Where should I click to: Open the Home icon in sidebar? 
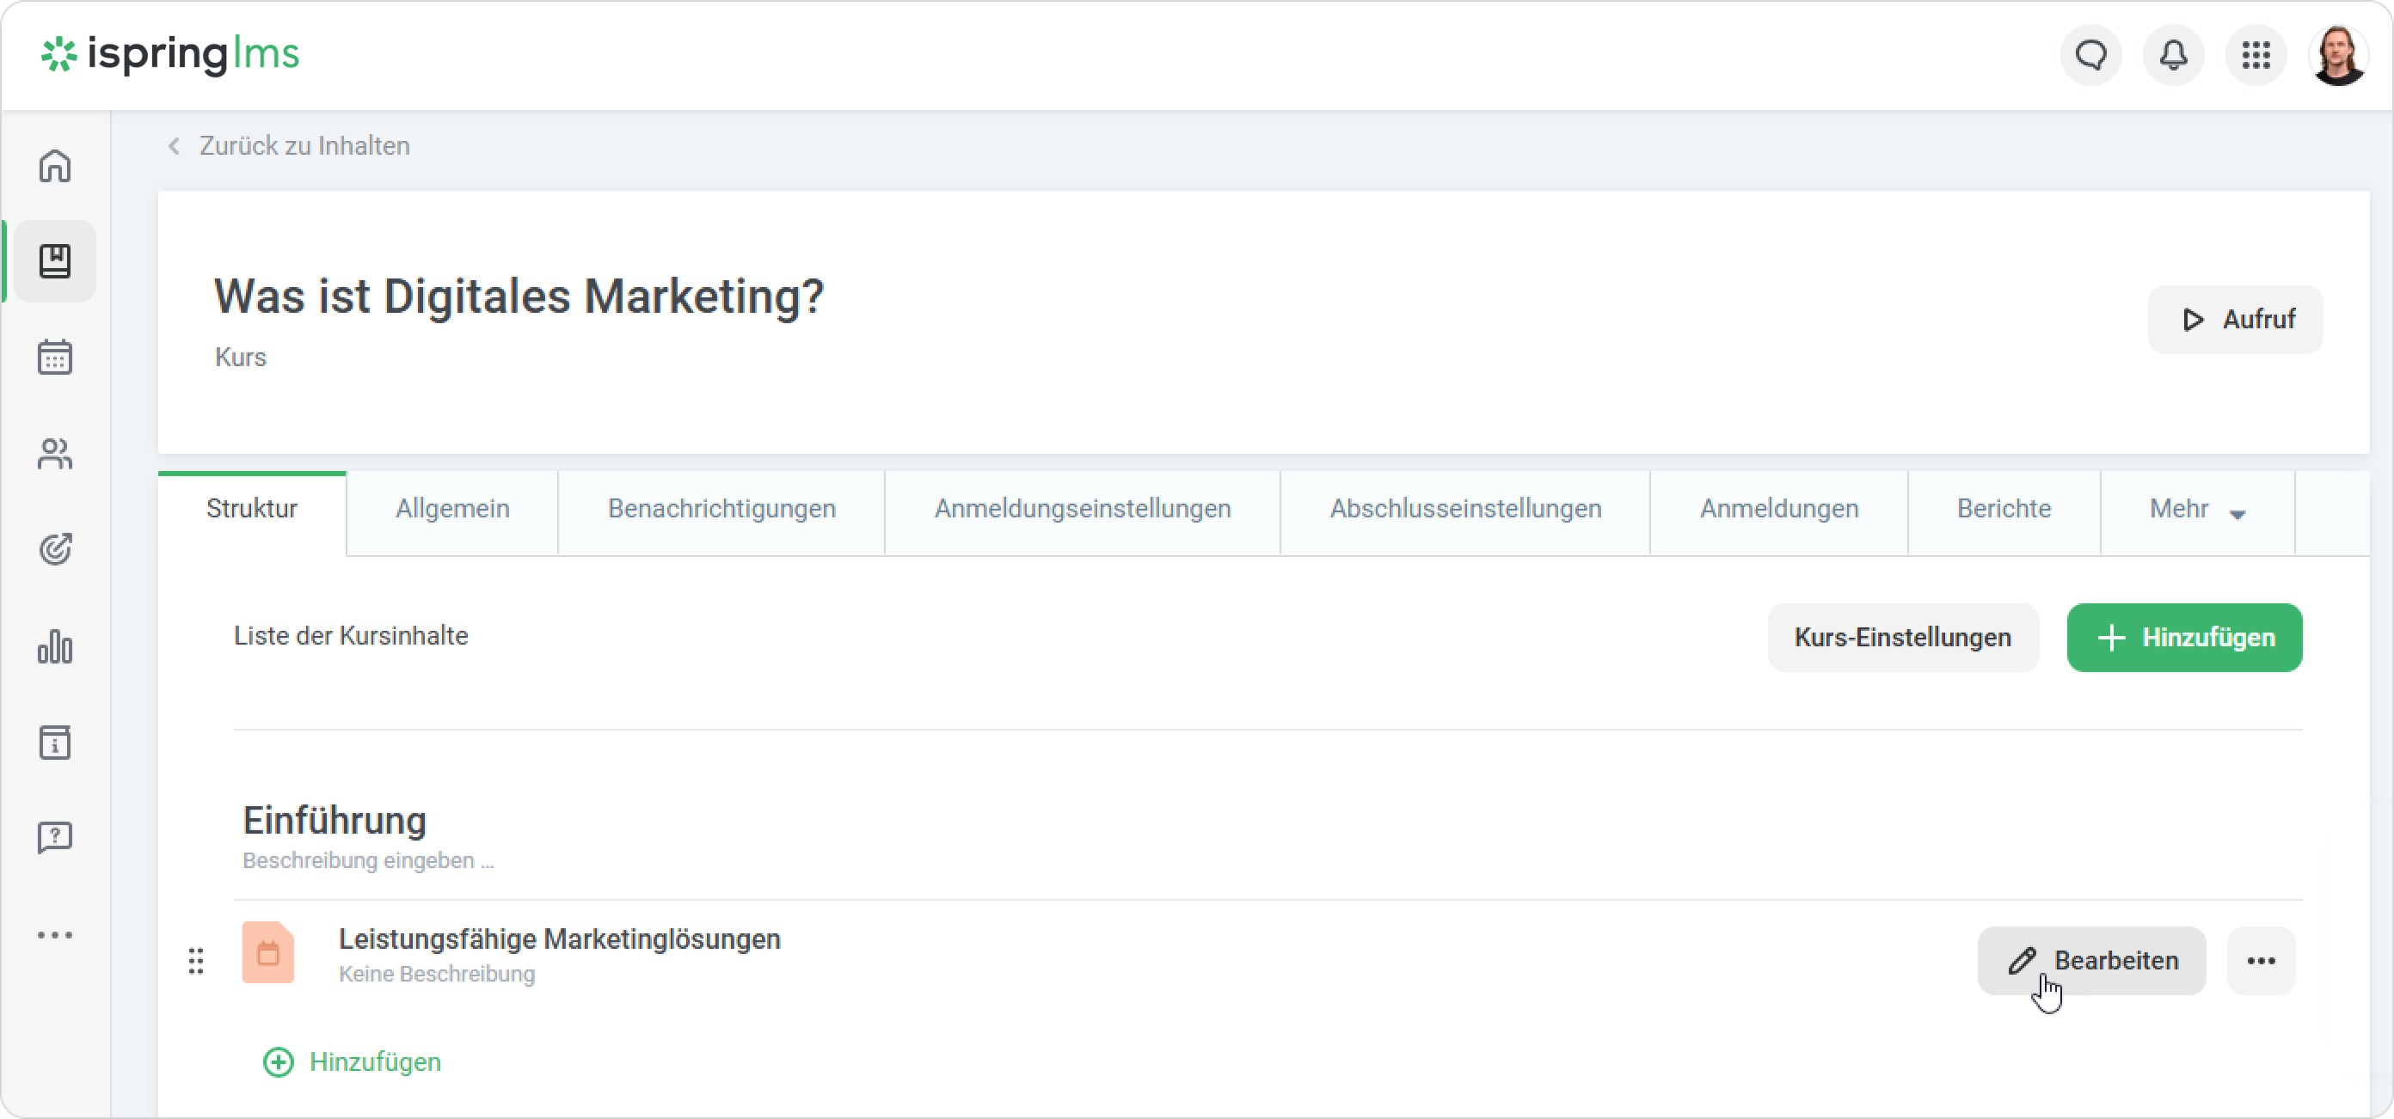pos(55,166)
